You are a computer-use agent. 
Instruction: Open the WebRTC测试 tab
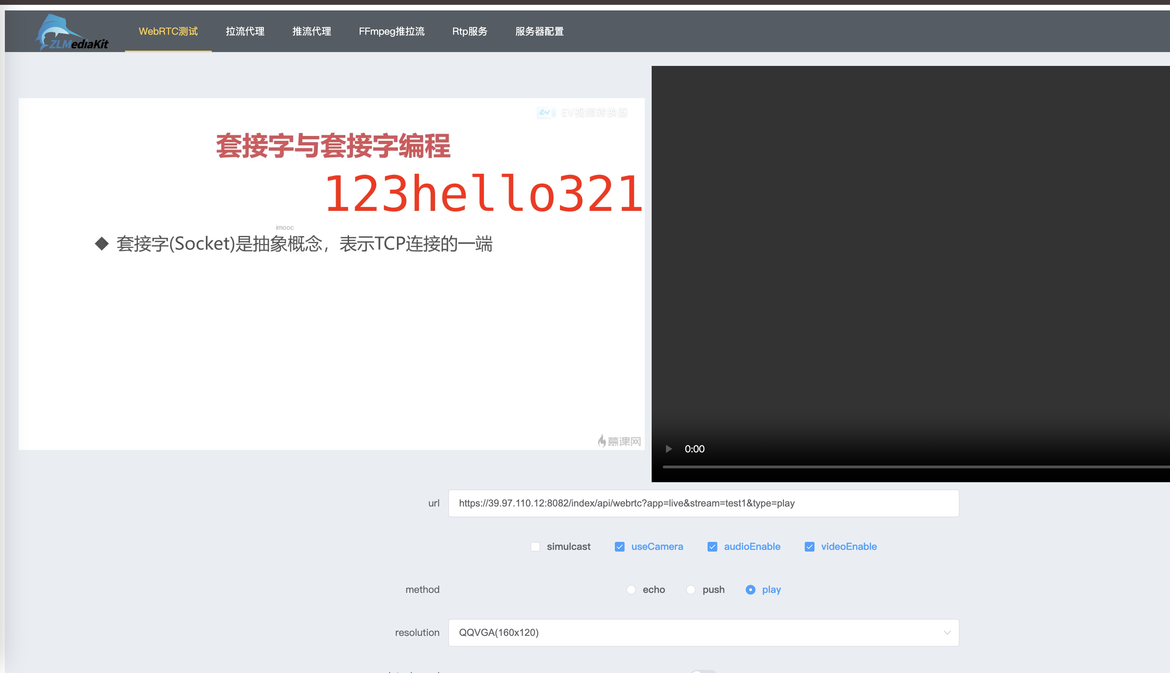(168, 32)
